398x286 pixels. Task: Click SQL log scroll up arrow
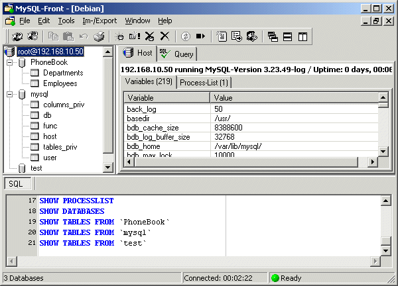[385, 201]
